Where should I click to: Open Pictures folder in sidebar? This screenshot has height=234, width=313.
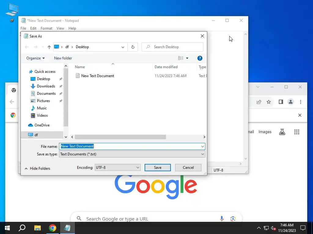[x=43, y=101]
